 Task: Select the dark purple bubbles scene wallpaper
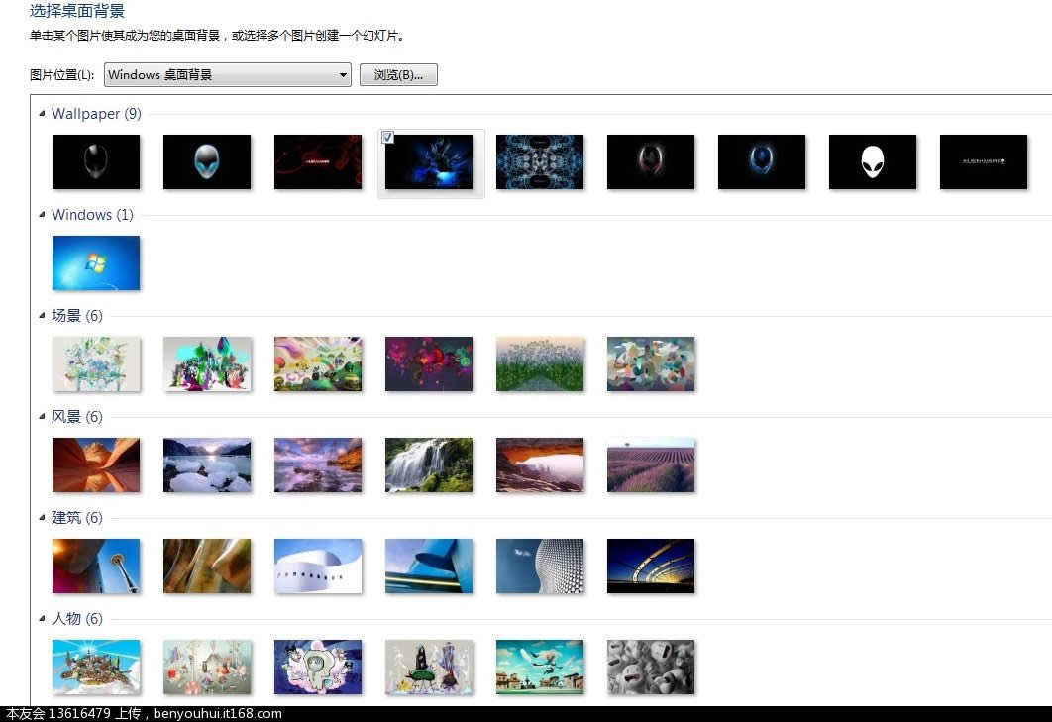pos(429,363)
